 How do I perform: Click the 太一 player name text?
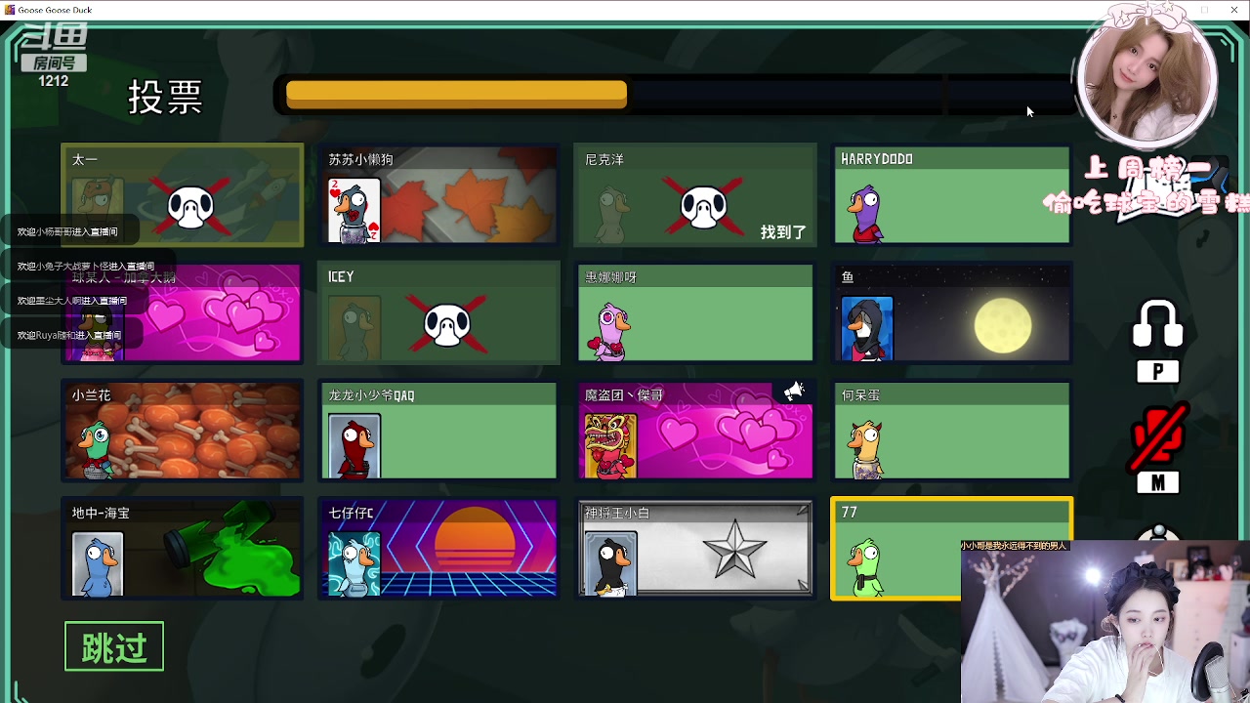click(85, 159)
